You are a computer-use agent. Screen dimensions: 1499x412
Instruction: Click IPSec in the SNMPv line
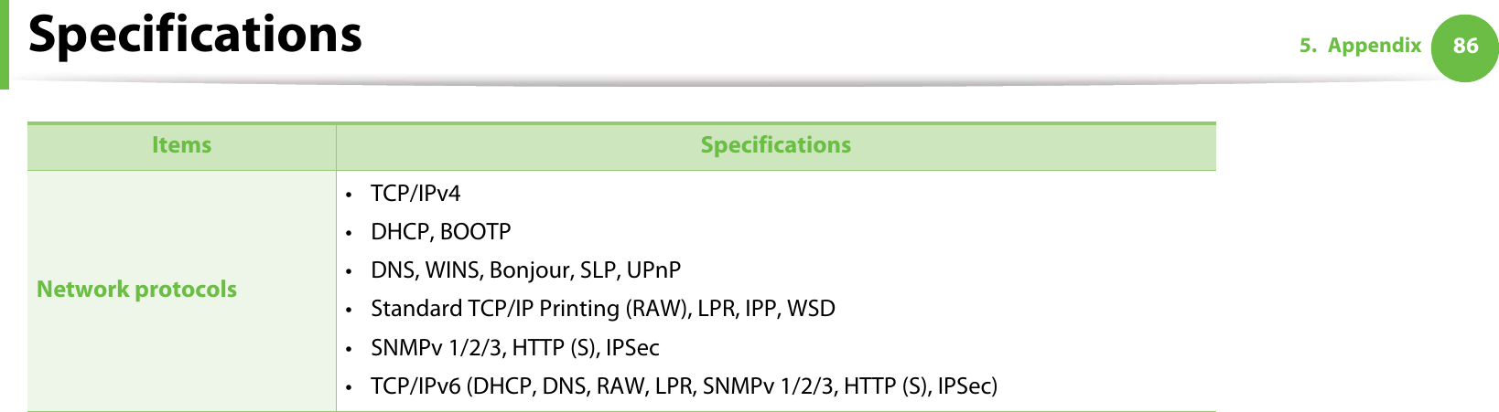click(x=632, y=348)
